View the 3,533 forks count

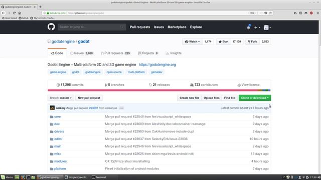(x=265, y=41)
